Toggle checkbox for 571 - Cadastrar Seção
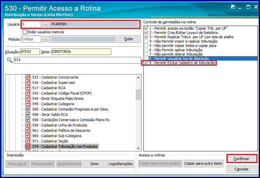This screenshot has width=260, height=178. (28, 141)
